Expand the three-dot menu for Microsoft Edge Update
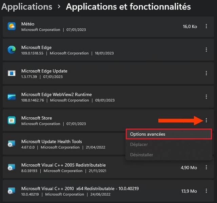This screenshot has width=217, height=203. tap(206, 73)
